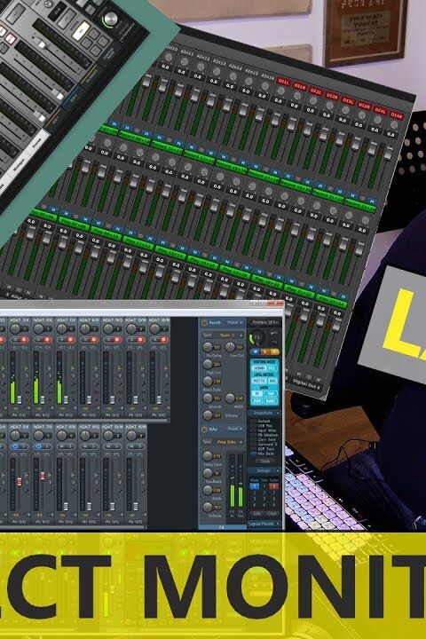
Task: Click the pan knob under AIn13 in tilted mixer
Action: (x=217, y=71)
